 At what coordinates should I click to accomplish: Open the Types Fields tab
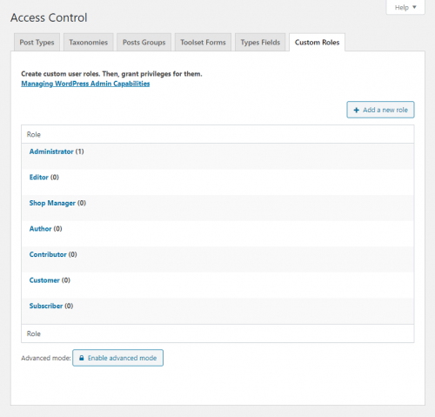coord(260,43)
